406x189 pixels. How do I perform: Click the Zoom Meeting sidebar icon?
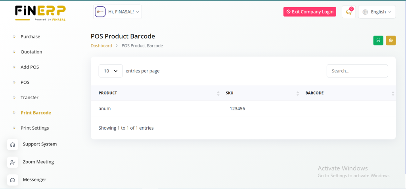coord(13,162)
